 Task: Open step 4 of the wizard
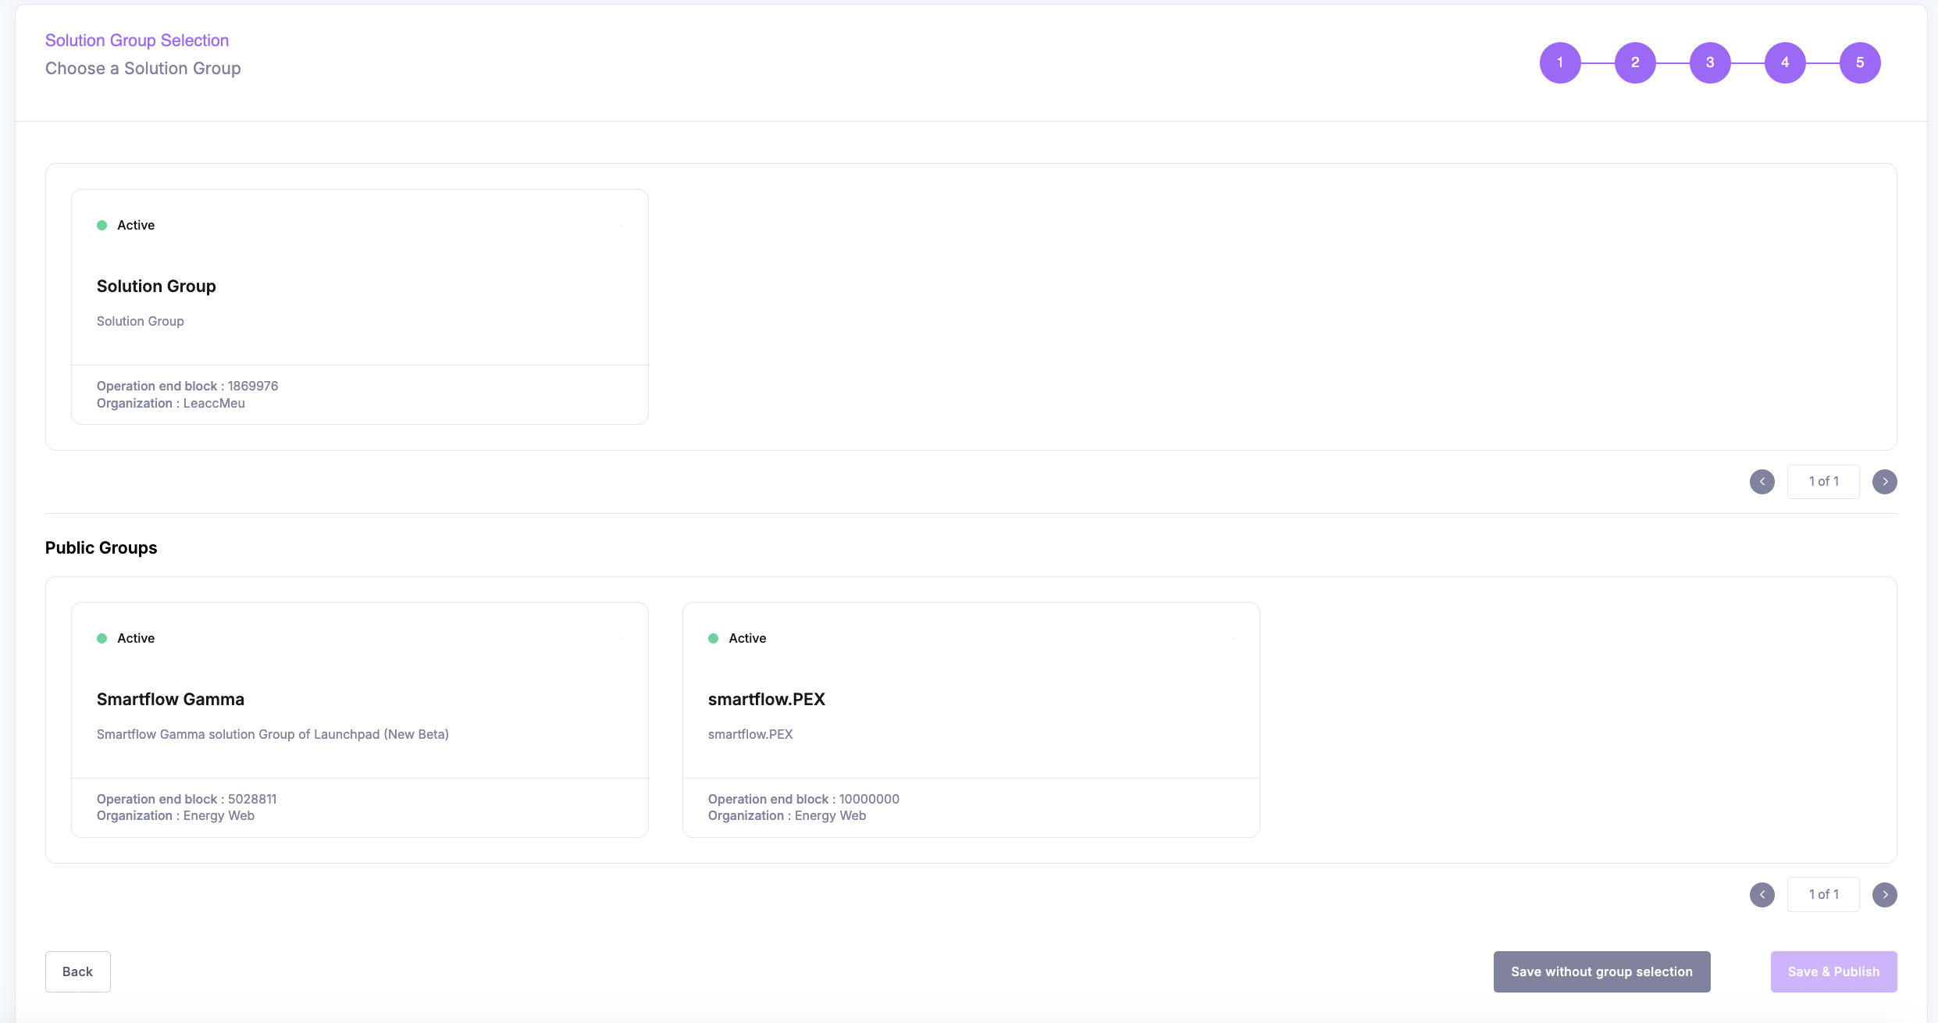1785,62
